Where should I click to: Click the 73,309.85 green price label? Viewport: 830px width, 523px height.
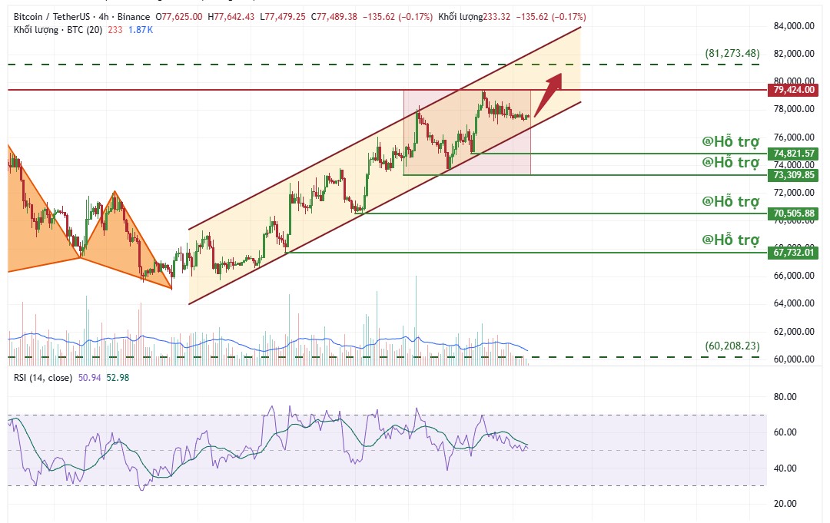pyautogui.click(x=793, y=175)
